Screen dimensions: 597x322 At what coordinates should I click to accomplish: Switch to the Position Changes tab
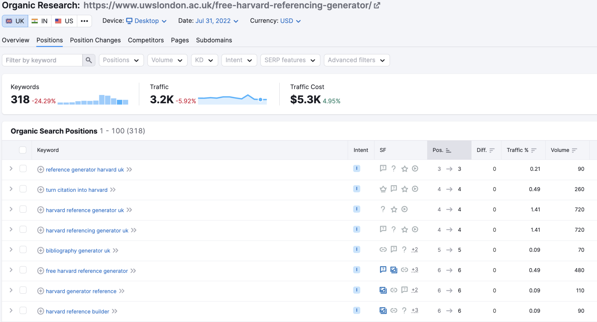[95, 40]
